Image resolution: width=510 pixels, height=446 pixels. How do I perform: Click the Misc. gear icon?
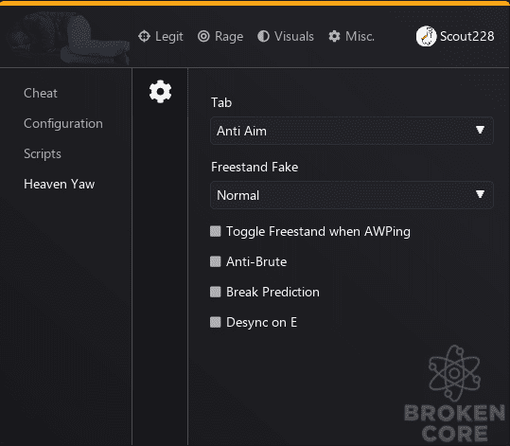pos(334,36)
